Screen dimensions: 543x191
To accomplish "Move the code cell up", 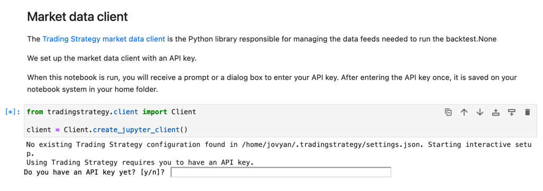I will 464,112.
